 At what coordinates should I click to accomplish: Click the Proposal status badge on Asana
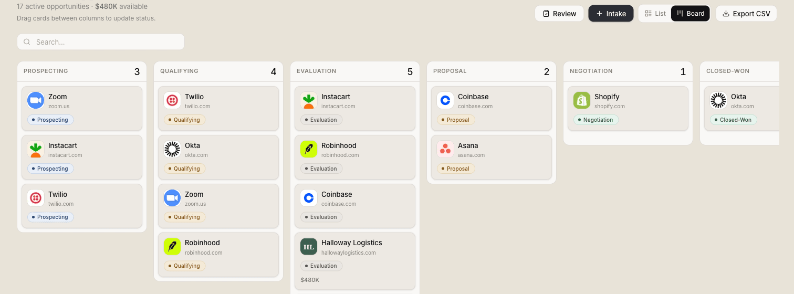456,169
